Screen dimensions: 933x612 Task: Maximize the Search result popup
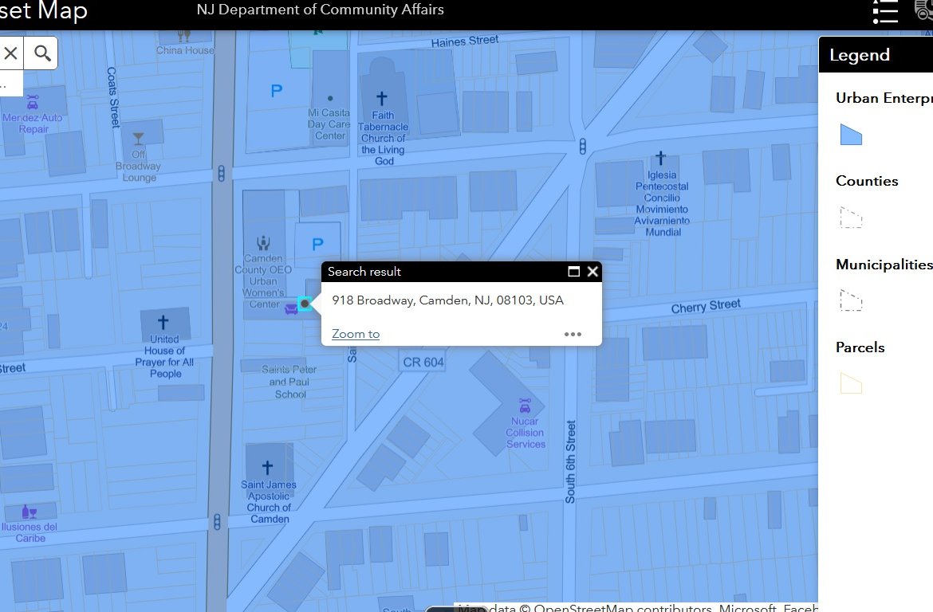(x=573, y=272)
